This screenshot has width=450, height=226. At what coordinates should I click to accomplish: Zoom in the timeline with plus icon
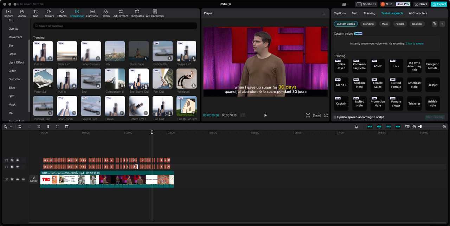[x=444, y=126]
